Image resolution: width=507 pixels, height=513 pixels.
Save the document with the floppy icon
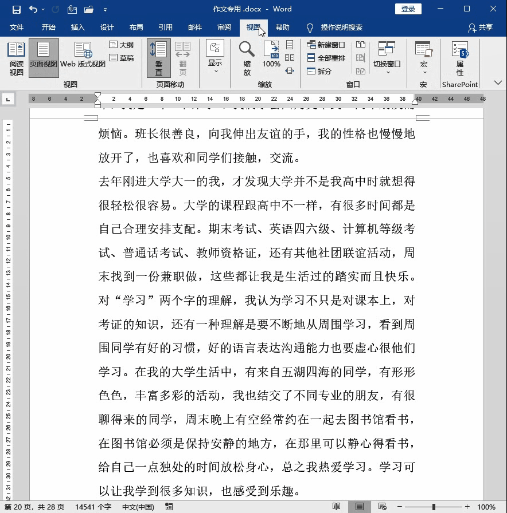pos(17,10)
